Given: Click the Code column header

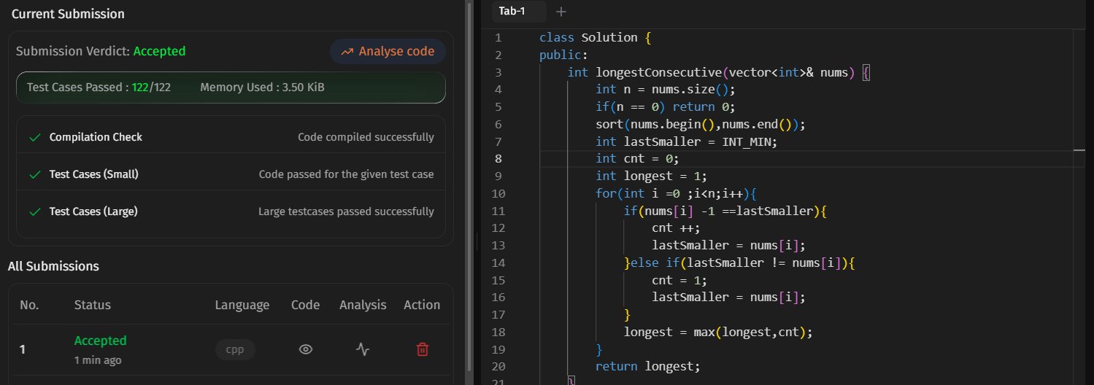Looking at the screenshot, I should (x=305, y=305).
